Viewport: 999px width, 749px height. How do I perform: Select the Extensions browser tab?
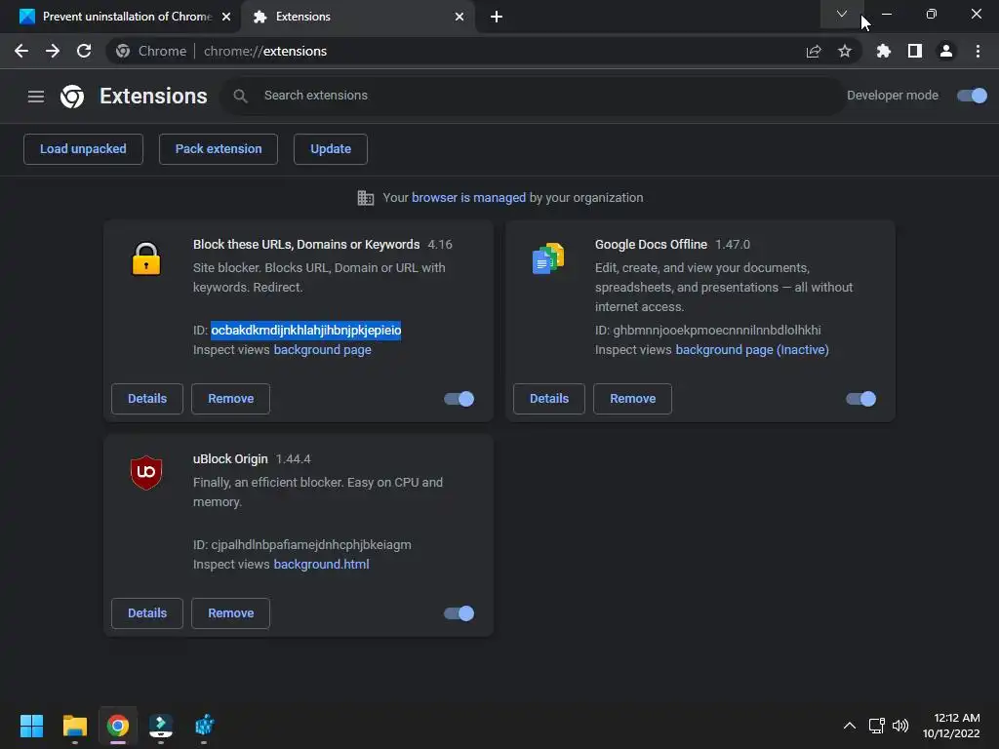click(x=357, y=17)
